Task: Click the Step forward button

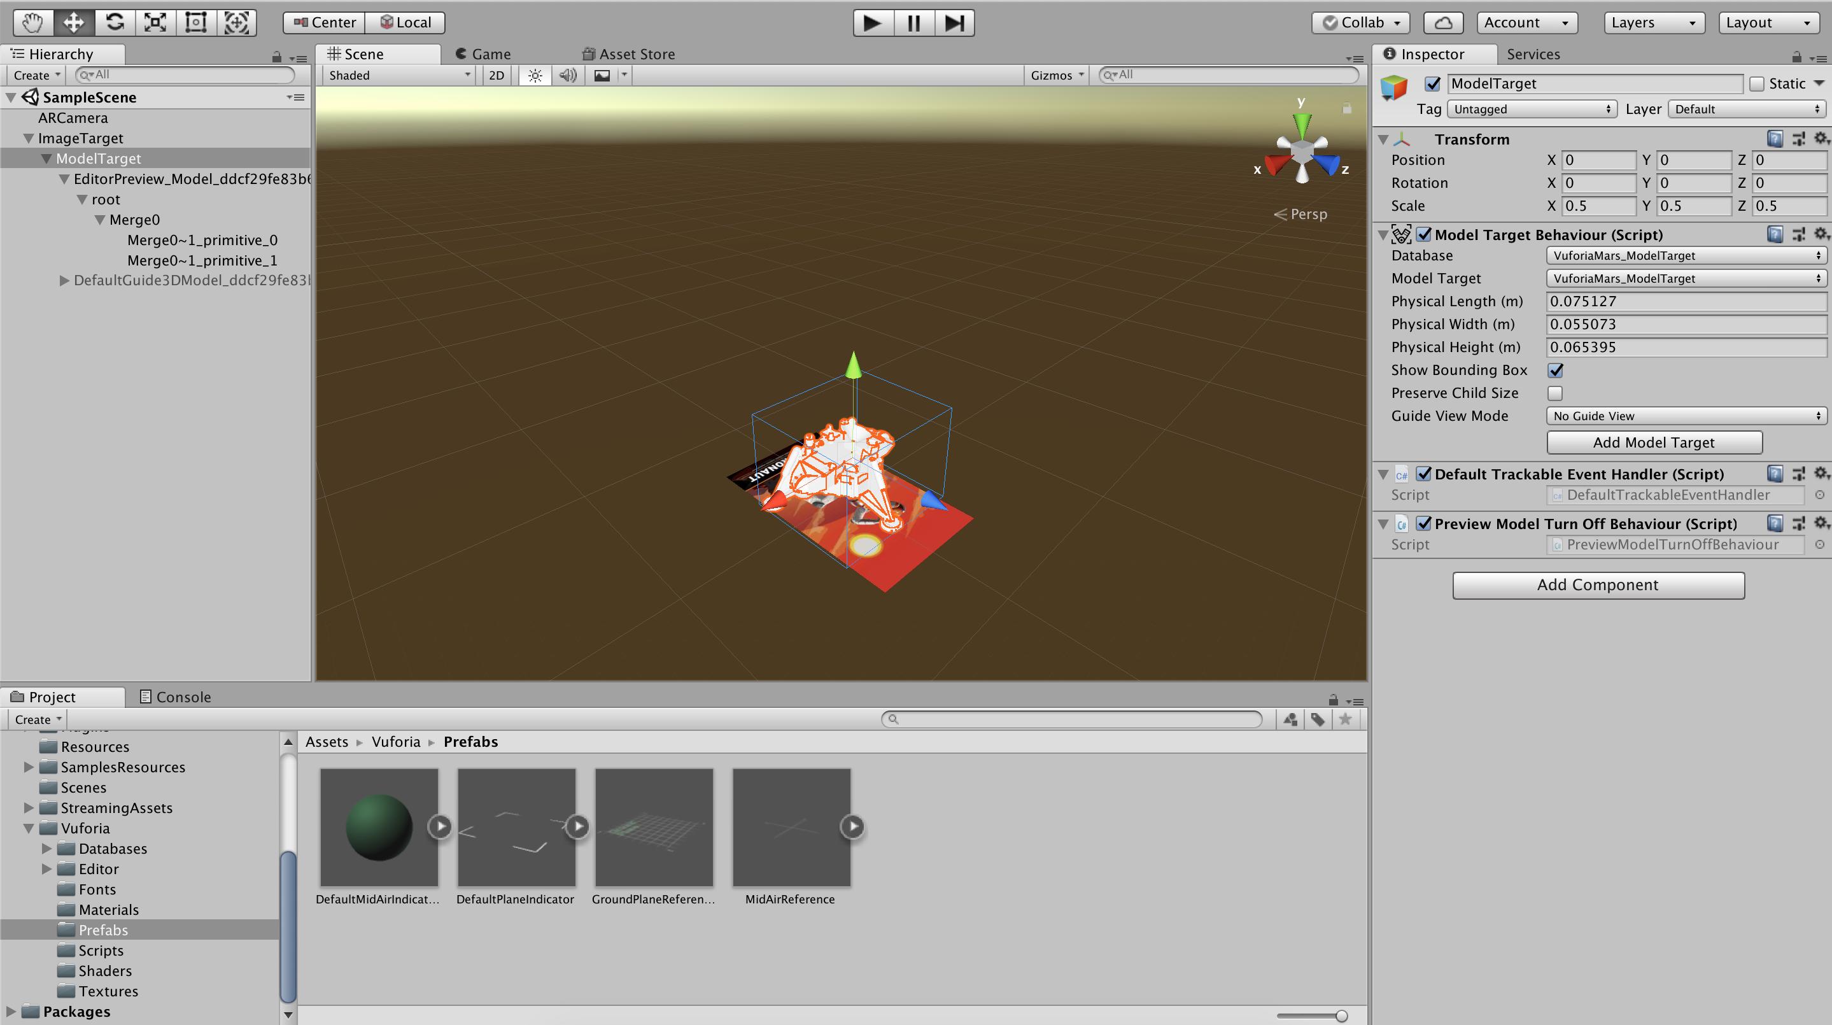Action: [x=954, y=23]
